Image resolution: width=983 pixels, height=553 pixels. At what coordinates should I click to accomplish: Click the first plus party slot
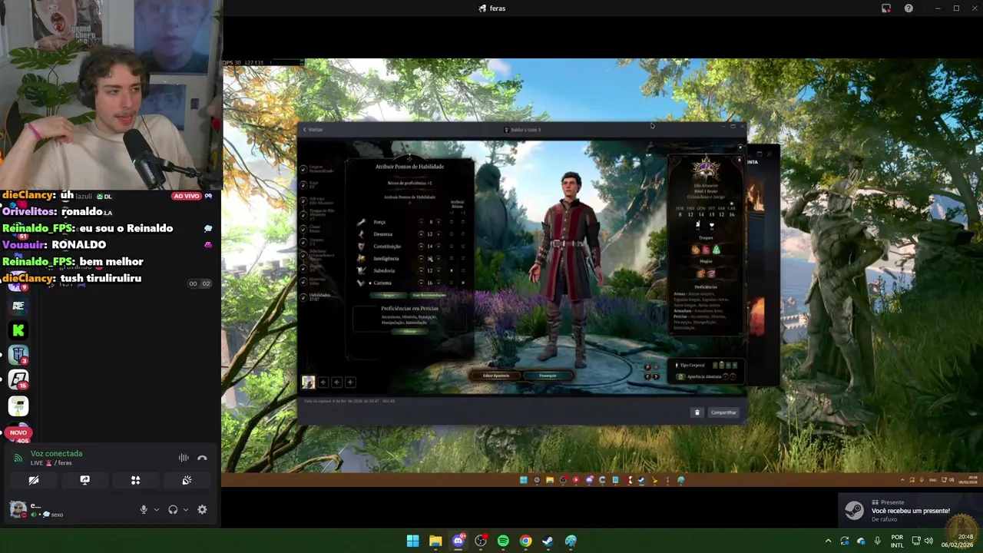point(323,382)
